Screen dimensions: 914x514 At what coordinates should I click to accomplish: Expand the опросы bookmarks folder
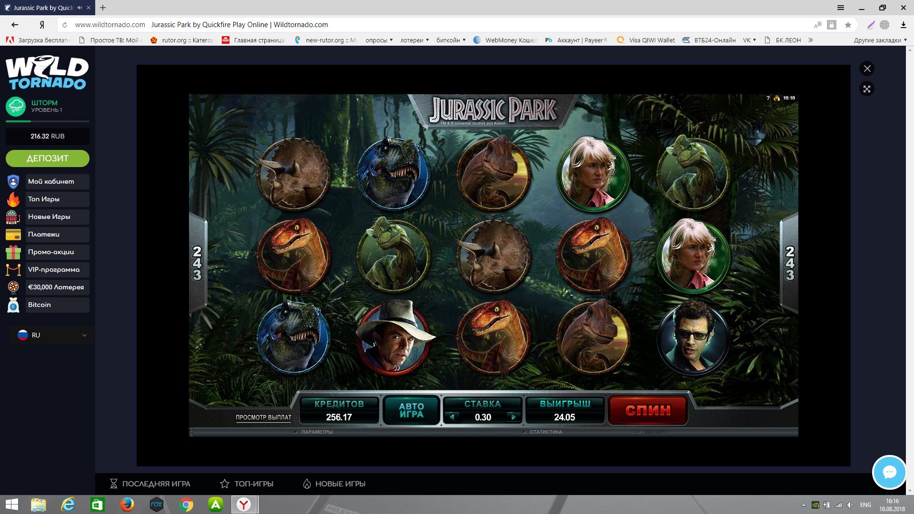(379, 40)
